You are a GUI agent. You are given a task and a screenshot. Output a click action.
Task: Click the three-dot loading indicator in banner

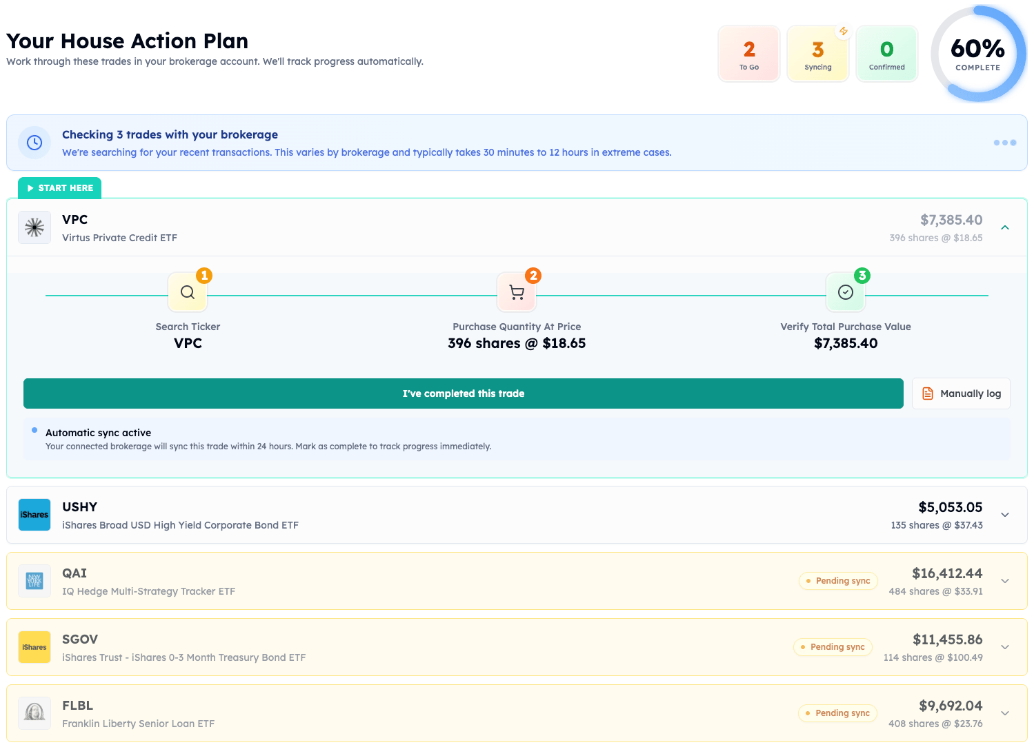1005,143
